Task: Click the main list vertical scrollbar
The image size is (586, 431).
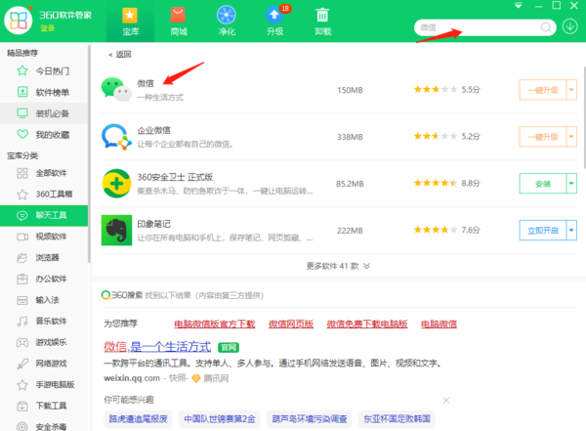Action: (584, 118)
